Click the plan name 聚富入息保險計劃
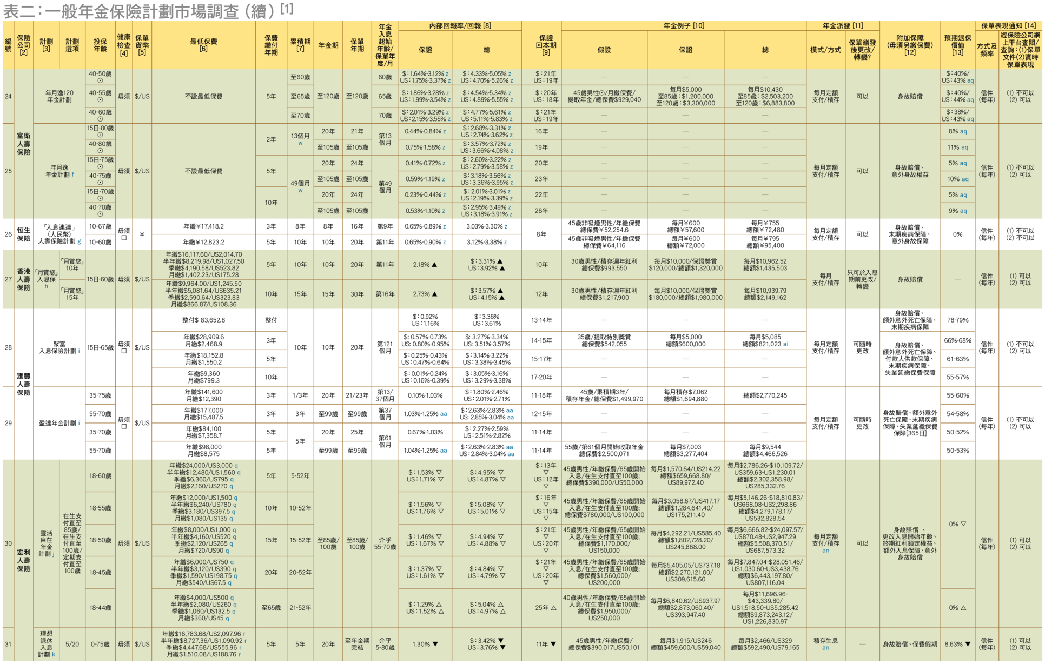Image resolution: width=1045 pixels, height=671 pixels. click(x=59, y=347)
